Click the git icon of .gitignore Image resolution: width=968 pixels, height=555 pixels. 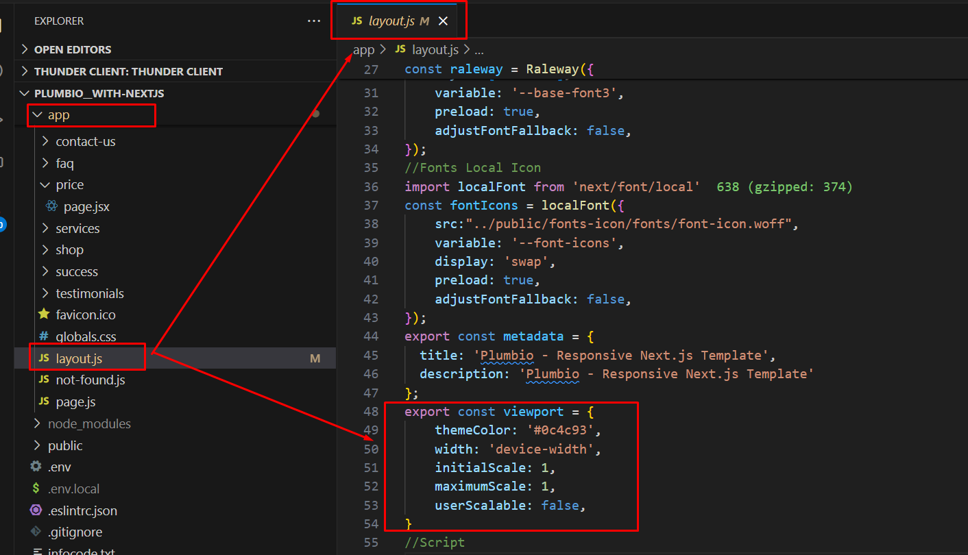[36, 532]
